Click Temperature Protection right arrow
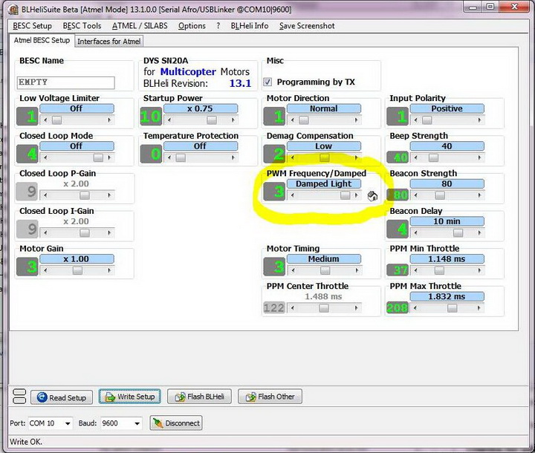The image size is (535, 453). [233, 157]
